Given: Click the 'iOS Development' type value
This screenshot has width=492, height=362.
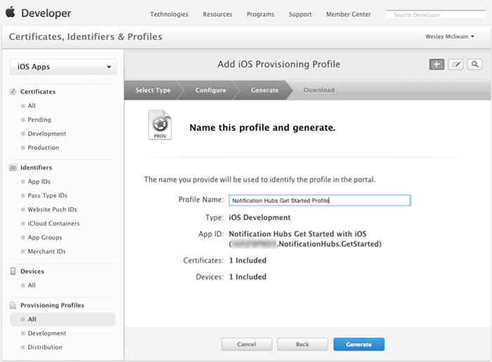Looking at the screenshot, I should 259,217.
